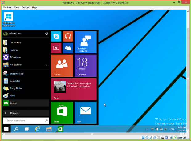Show All Apps list

(26, 113)
